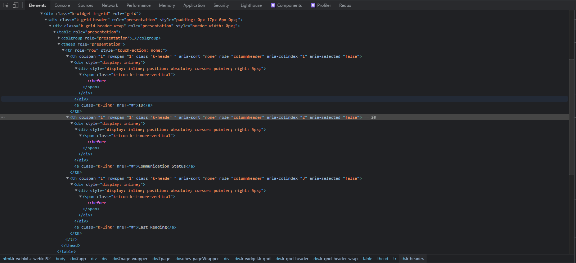Collapse the thead node
Viewport: 576px width, 263px height.
tap(59, 44)
